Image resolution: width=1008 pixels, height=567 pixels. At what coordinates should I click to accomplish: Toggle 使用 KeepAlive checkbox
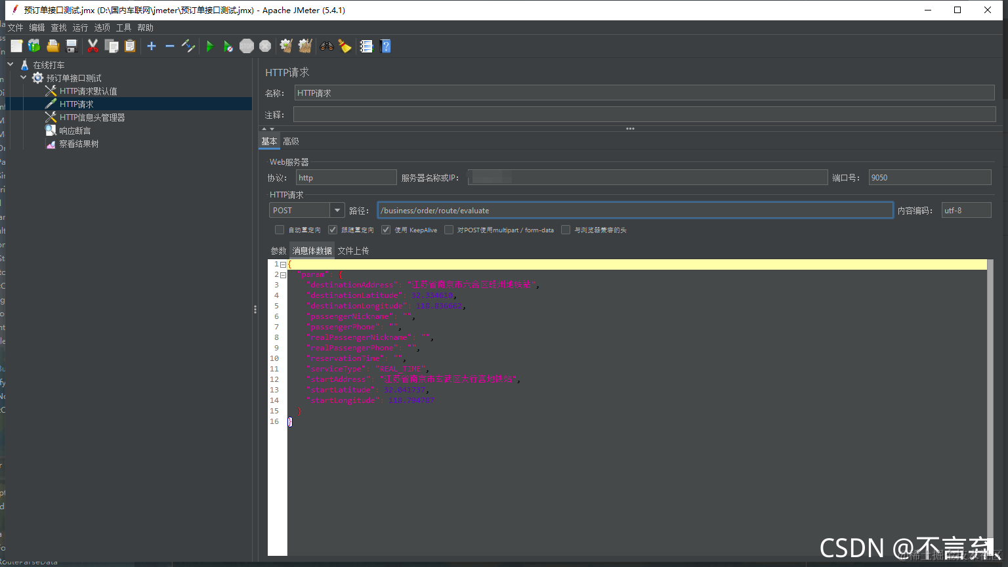tap(386, 230)
